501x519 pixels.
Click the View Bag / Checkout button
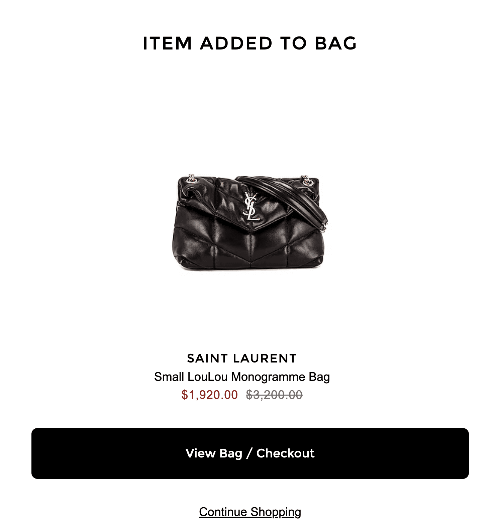250,453
